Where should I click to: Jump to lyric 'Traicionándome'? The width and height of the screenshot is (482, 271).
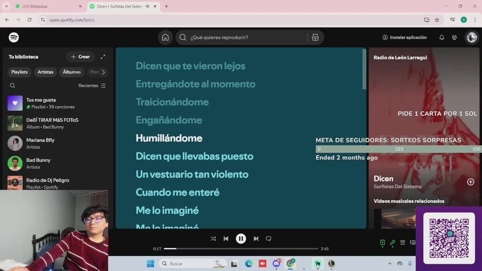coord(172,102)
